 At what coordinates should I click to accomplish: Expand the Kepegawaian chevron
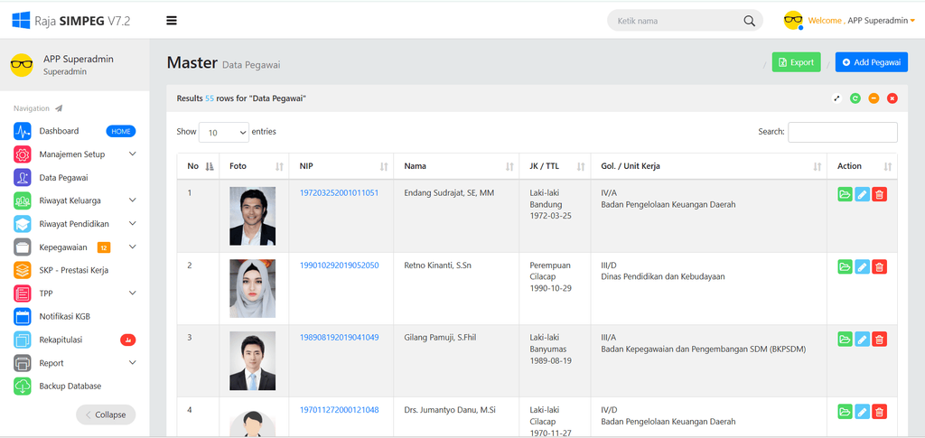coord(133,247)
